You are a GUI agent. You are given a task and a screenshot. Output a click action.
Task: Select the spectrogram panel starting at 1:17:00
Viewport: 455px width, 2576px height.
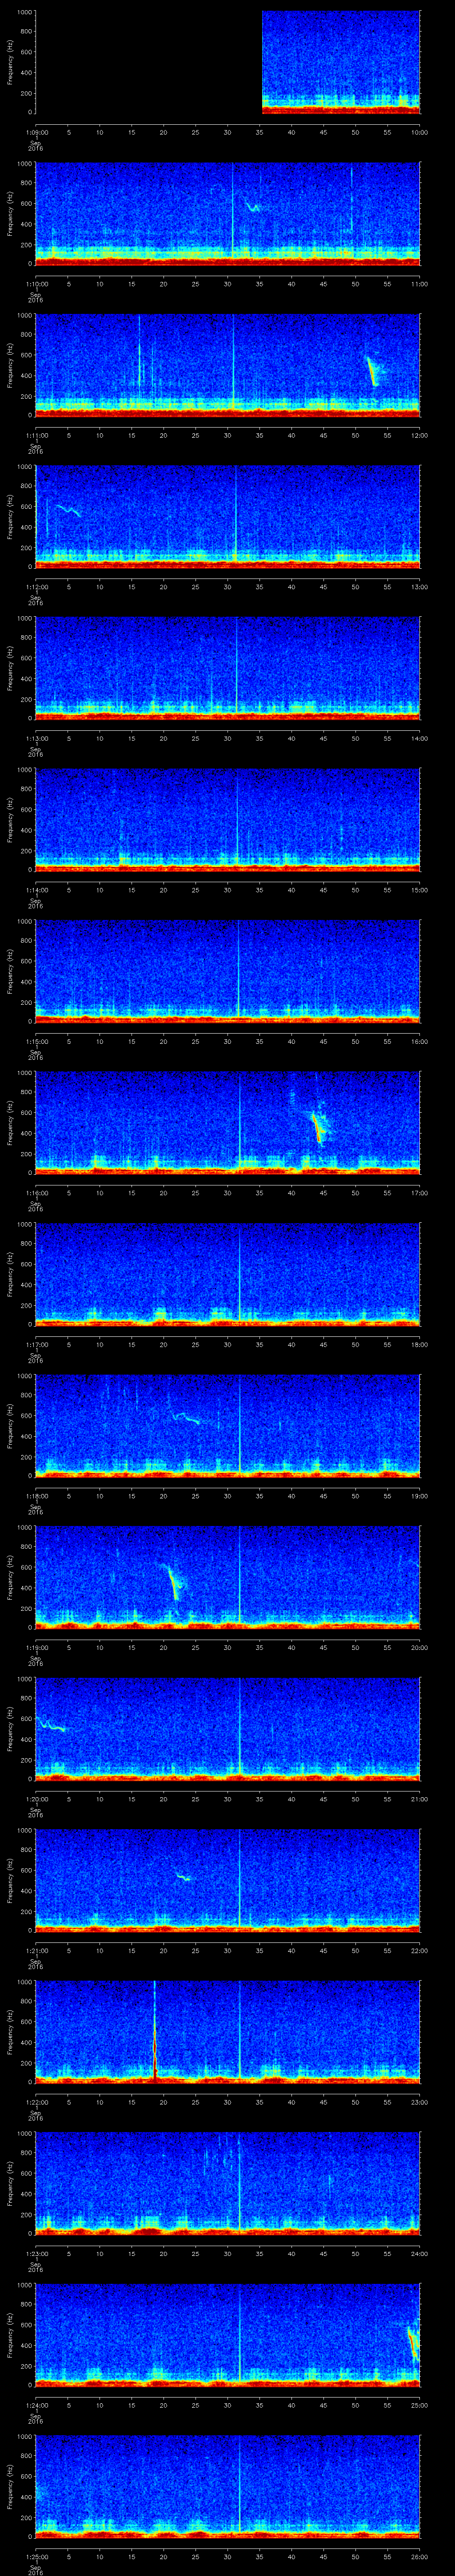pyautogui.click(x=228, y=1274)
